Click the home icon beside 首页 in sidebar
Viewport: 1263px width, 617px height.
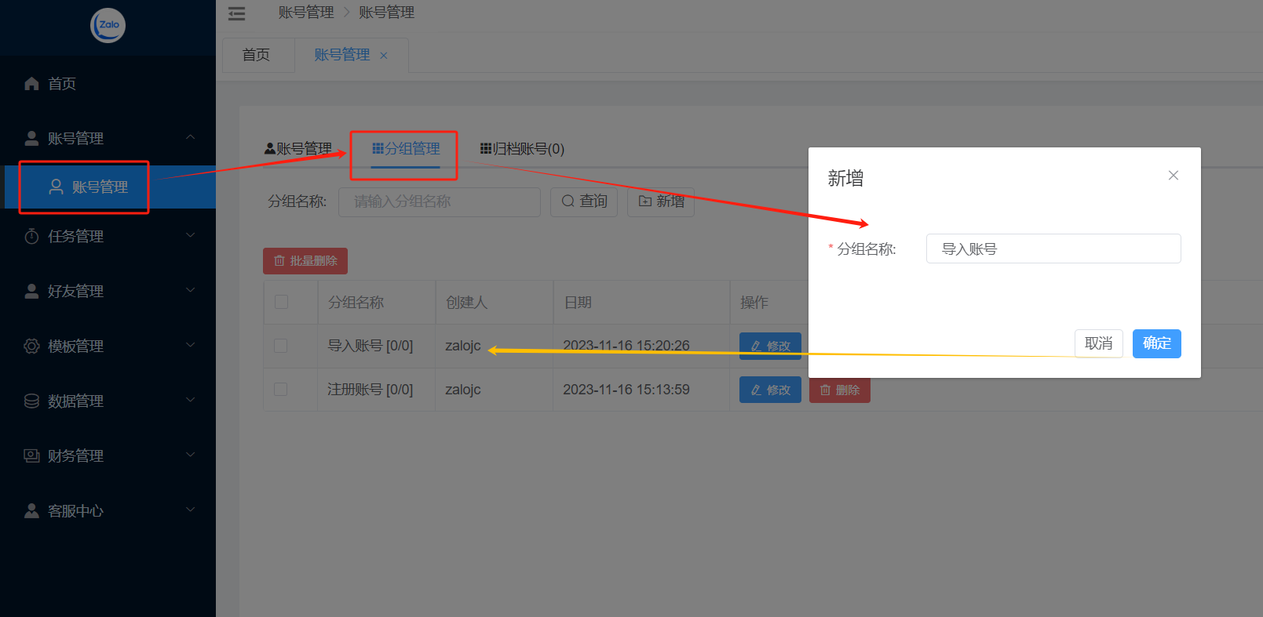(31, 84)
